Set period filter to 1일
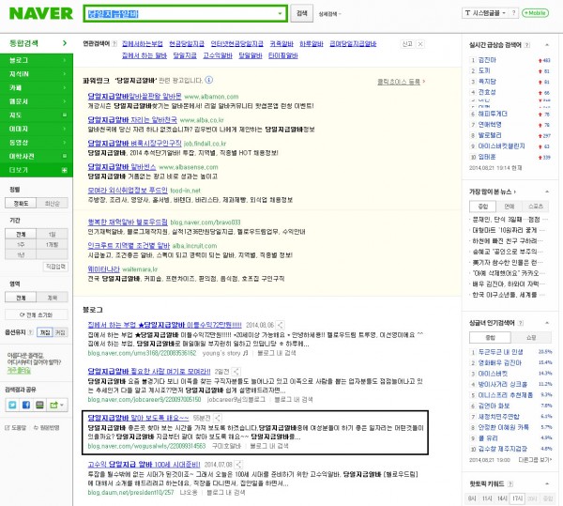 coord(52,234)
